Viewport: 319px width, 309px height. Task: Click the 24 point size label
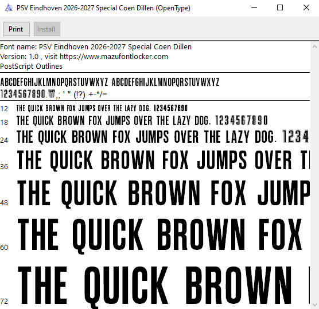tap(4, 140)
